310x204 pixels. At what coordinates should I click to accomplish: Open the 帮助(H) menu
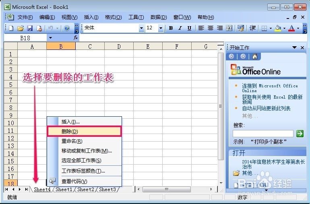click(206, 17)
